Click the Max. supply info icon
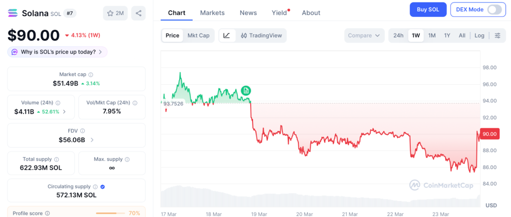This screenshot has height=217, width=511. (x=127, y=159)
